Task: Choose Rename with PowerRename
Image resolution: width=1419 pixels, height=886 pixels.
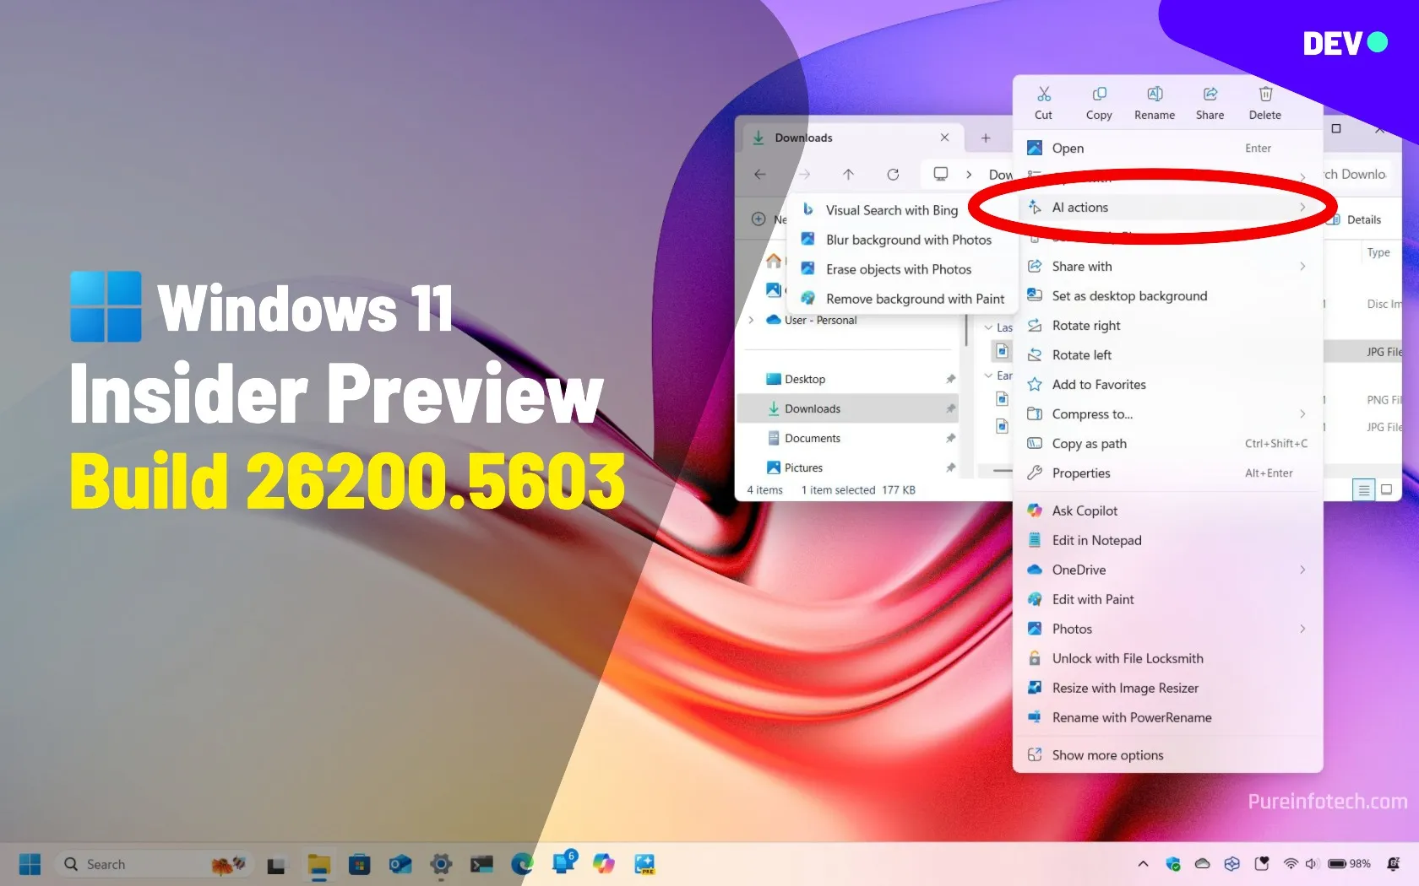Action: [x=1167, y=717]
